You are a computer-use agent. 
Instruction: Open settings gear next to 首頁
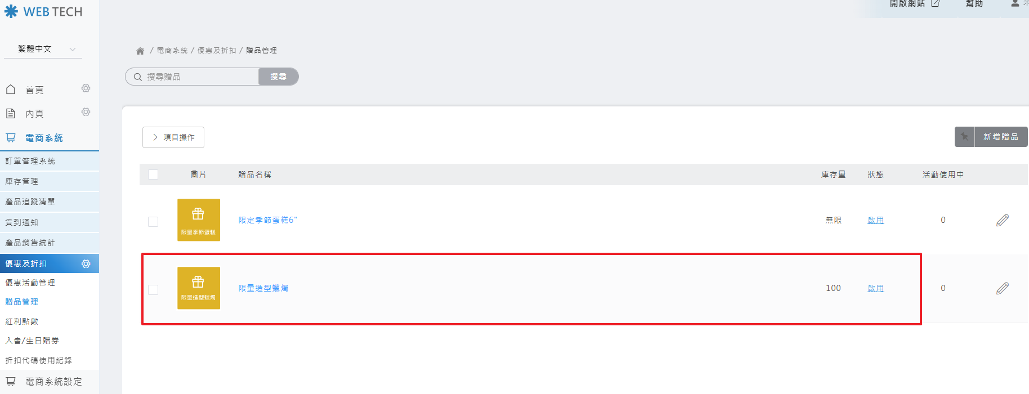pos(86,88)
